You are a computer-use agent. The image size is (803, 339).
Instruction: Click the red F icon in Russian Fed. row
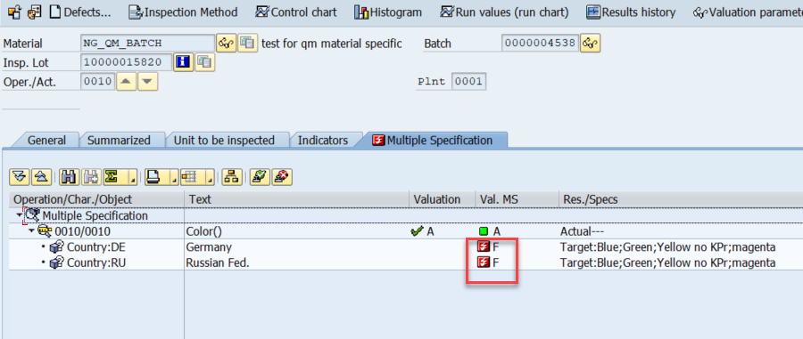pos(483,263)
